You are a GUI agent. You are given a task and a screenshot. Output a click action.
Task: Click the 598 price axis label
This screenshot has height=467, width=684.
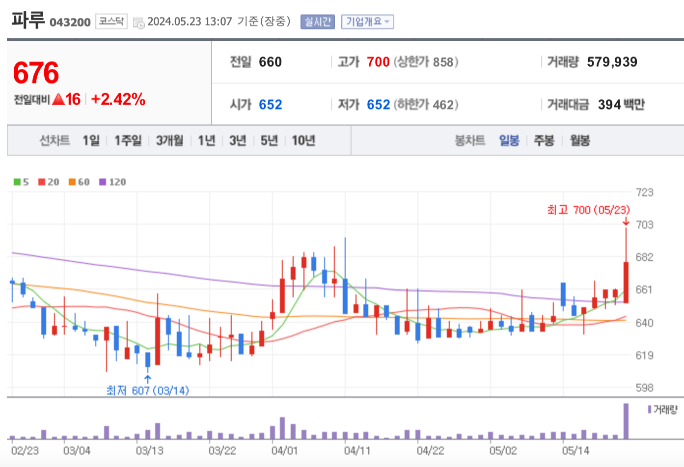(x=644, y=388)
